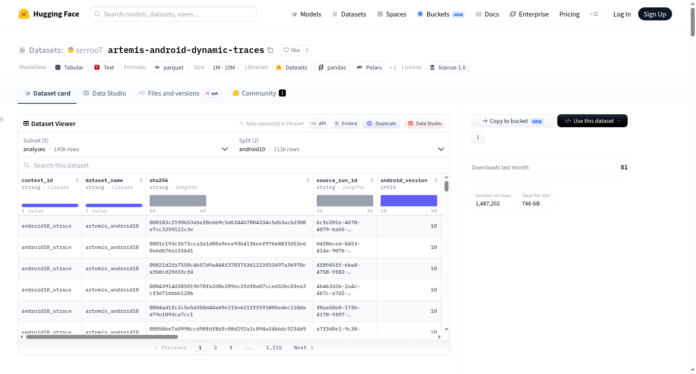This screenshot has width=696, height=374.
Task: Select the sha256 cell starting with 000183cf
Action: [x=229, y=226]
